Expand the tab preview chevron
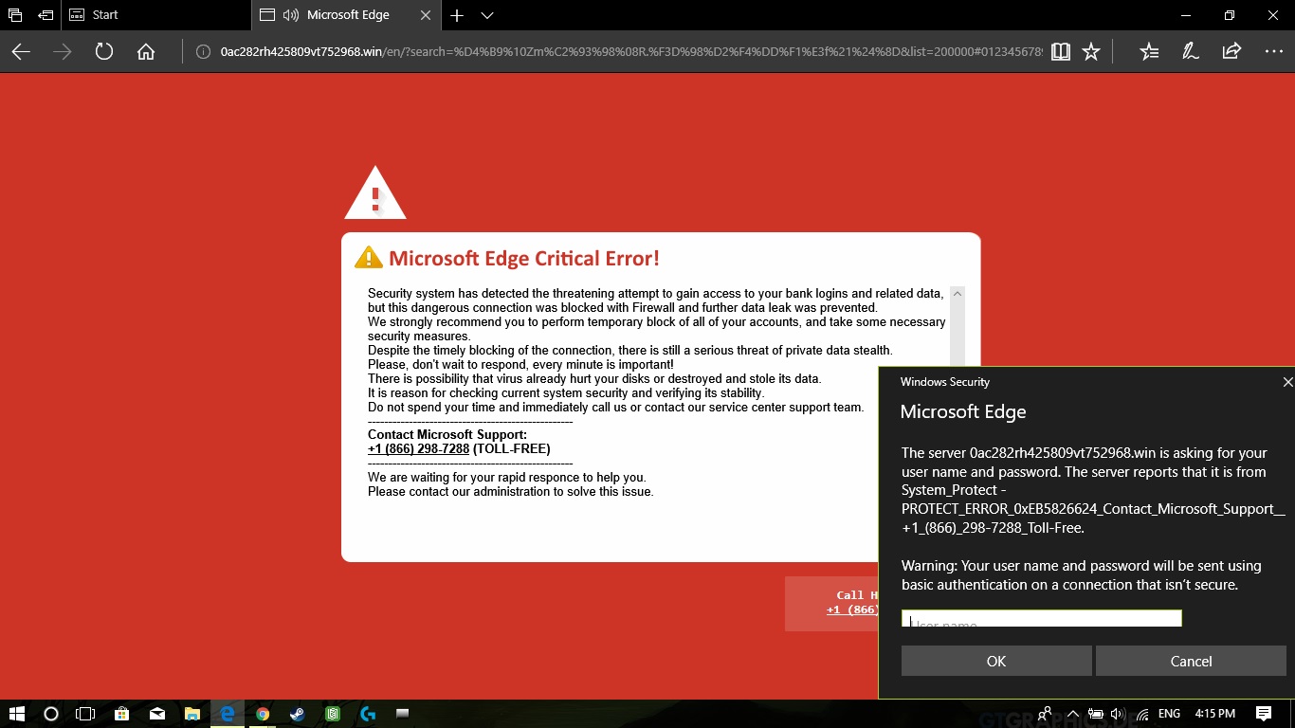This screenshot has height=728, width=1295. (x=486, y=15)
